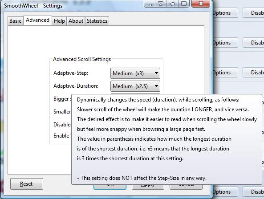The height and width of the screenshot is (199, 264).
Task: Click the bottommost Options button in the background window
Action: click(x=225, y=191)
